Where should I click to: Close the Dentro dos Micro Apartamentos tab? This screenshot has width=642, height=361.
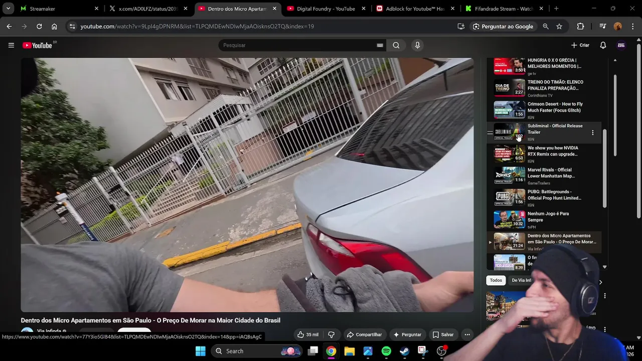pos(274,9)
